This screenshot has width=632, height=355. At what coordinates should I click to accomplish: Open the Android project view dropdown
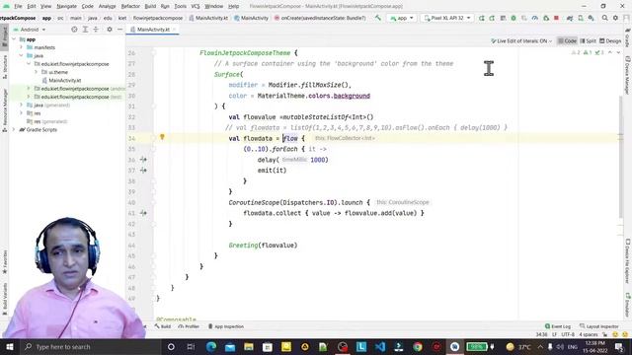pos(30,30)
